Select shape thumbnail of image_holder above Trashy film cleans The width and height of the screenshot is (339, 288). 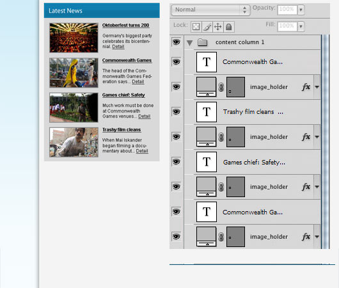tap(206, 87)
